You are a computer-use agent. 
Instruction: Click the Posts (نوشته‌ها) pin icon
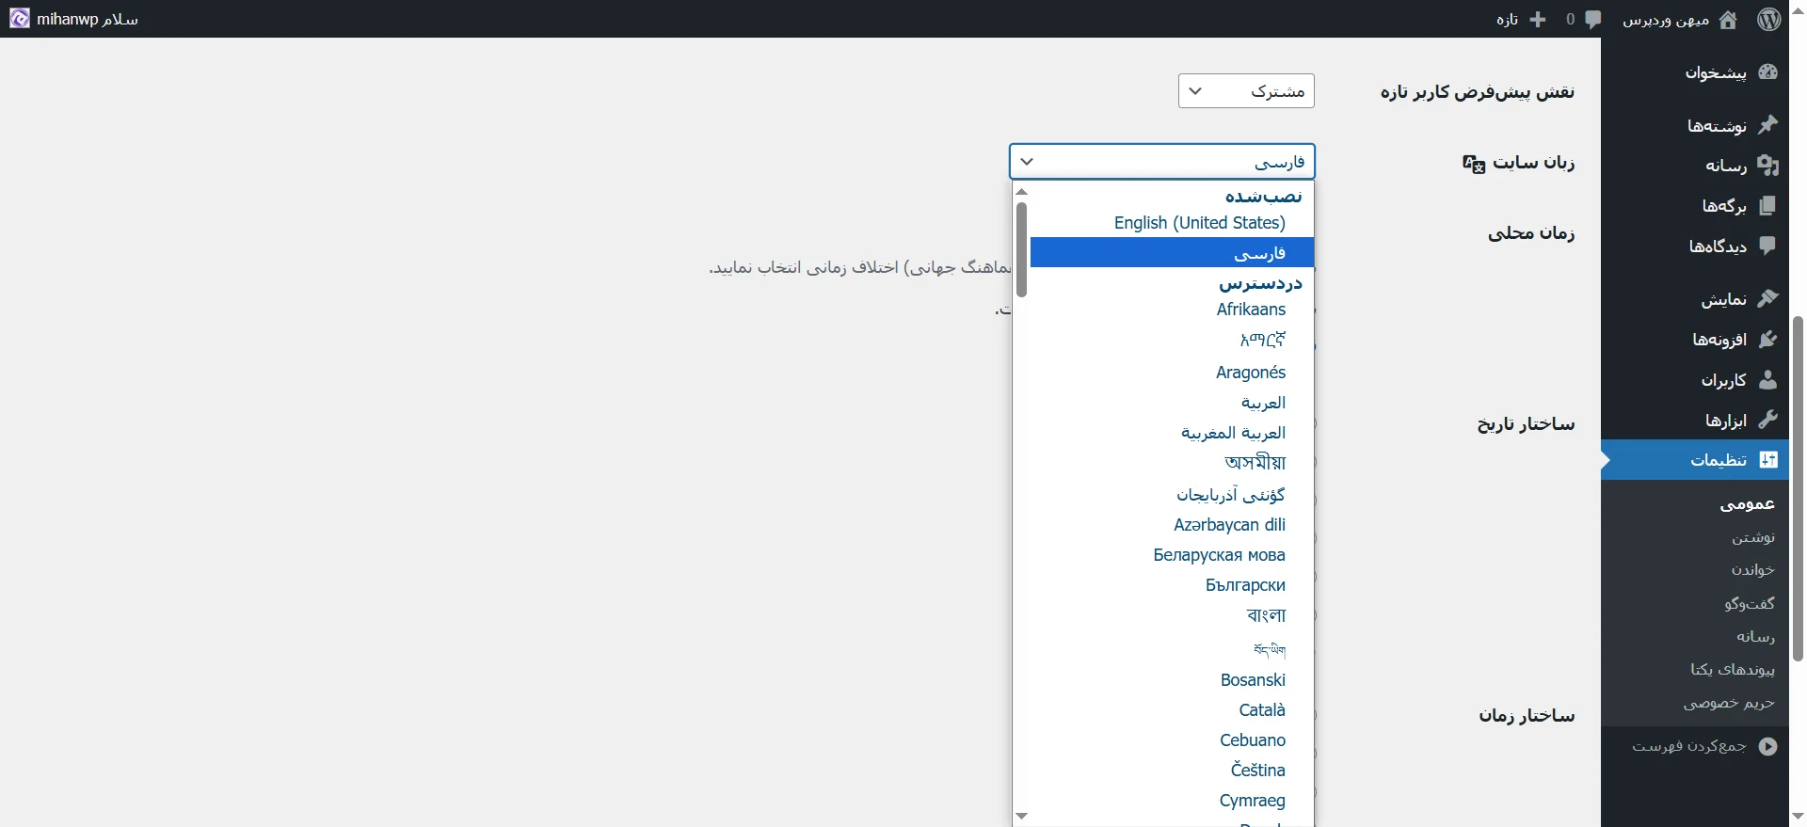(x=1768, y=125)
